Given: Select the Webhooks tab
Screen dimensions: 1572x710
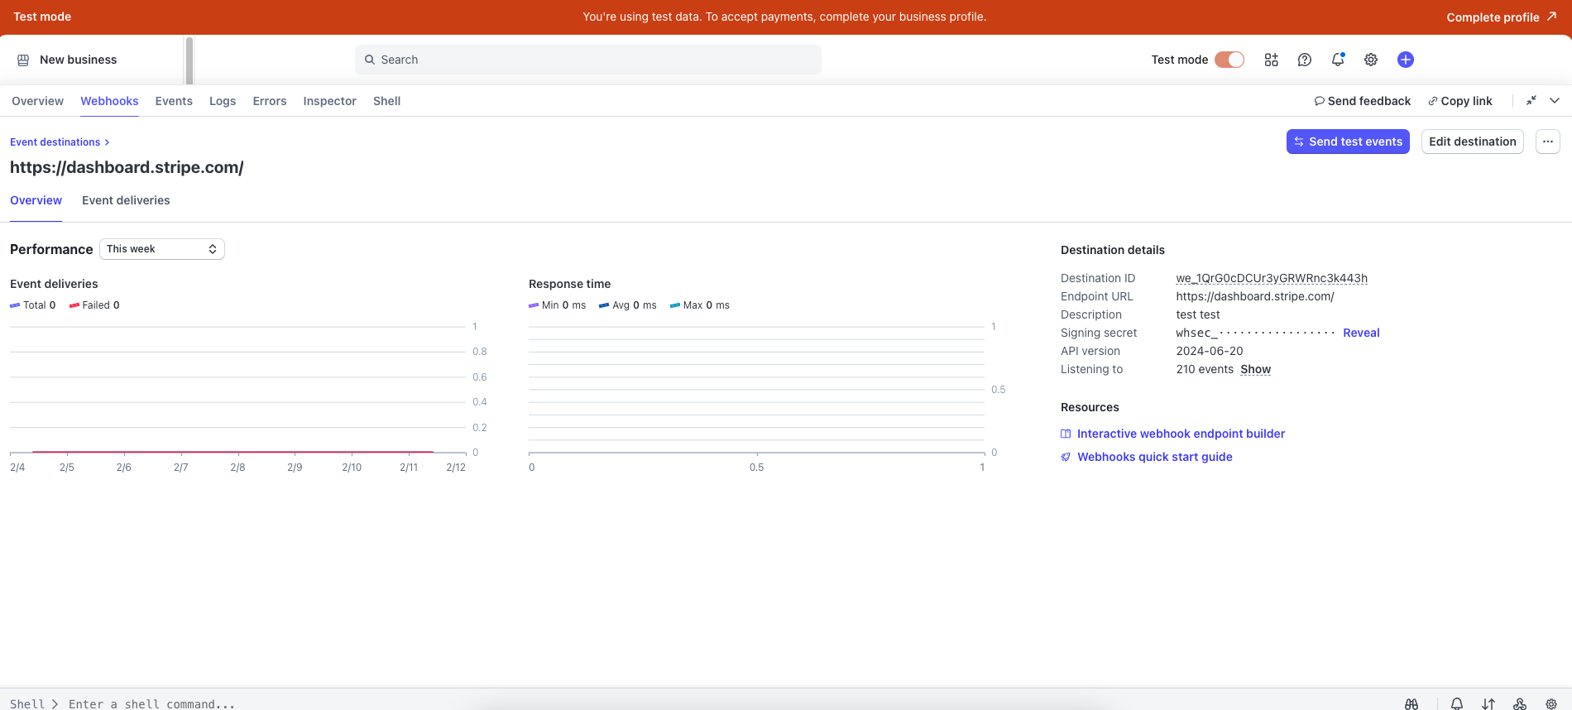Looking at the screenshot, I should click(x=109, y=101).
